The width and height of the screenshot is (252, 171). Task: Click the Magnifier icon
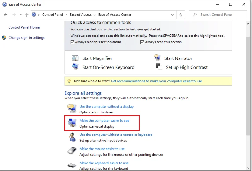point(75,58)
